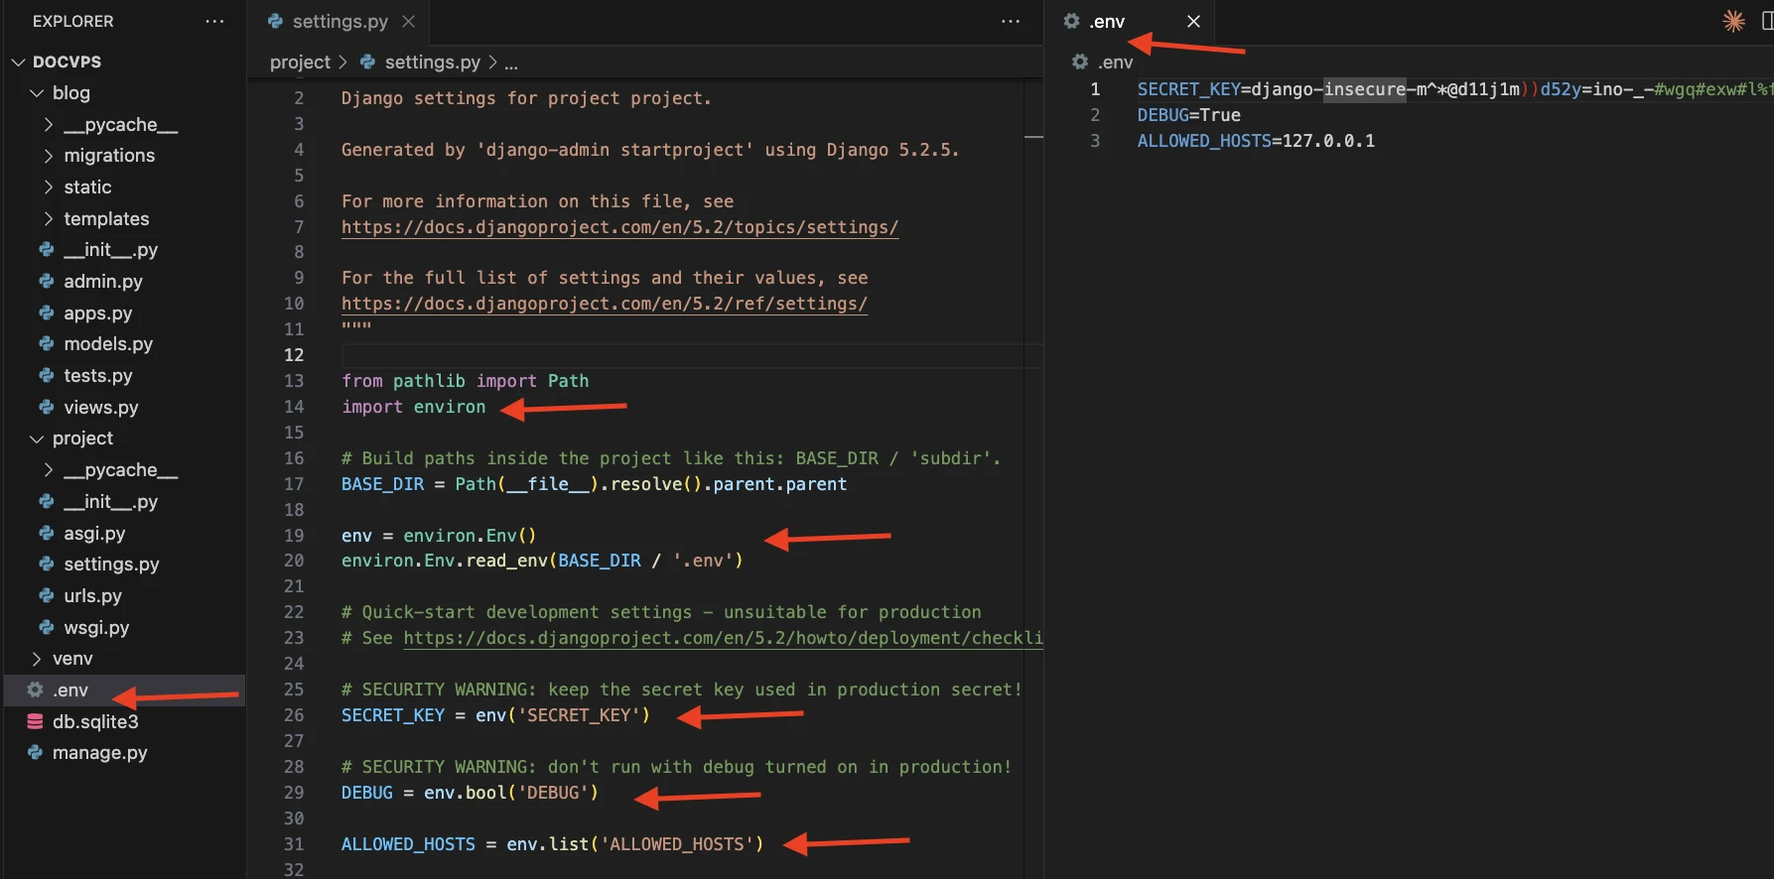This screenshot has width=1774, height=879.
Task: Click the gear icon beside .env file
Action: 36,690
